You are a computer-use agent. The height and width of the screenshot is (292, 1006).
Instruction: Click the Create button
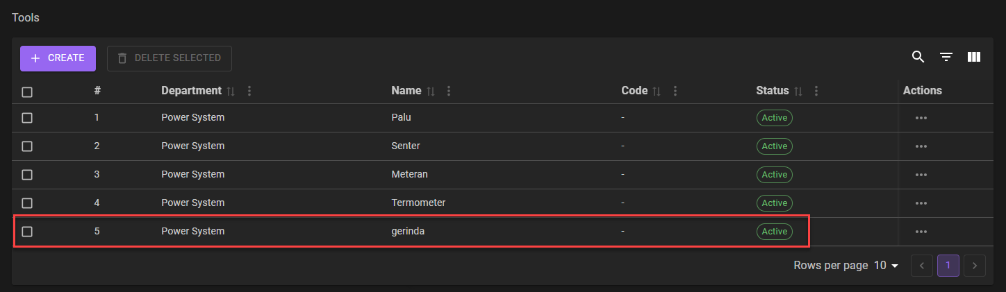58,58
